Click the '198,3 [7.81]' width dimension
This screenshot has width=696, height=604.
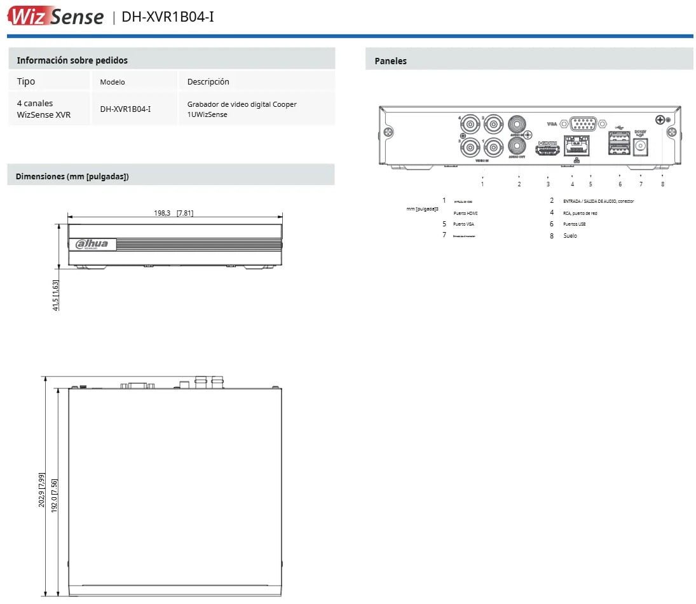click(x=174, y=213)
